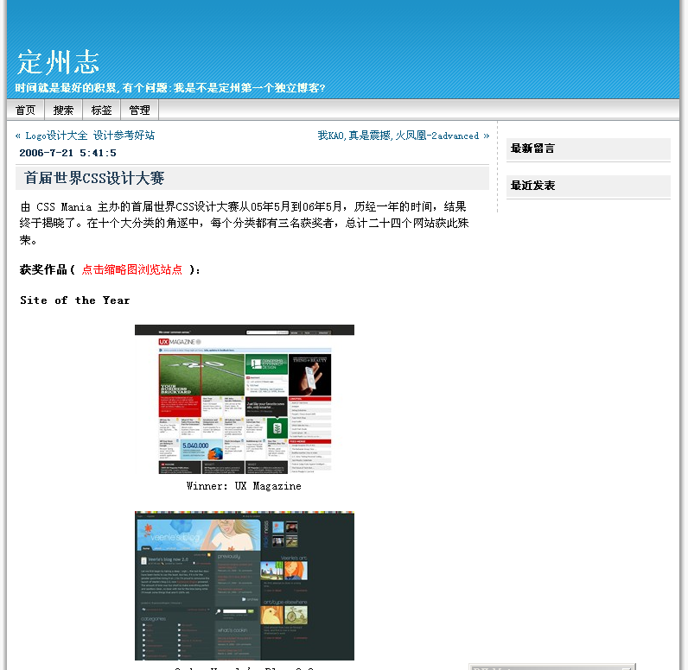The height and width of the screenshot is (670, 688).
Task: Click the Winner: UX Magazine caption
Action: point(244,486)
